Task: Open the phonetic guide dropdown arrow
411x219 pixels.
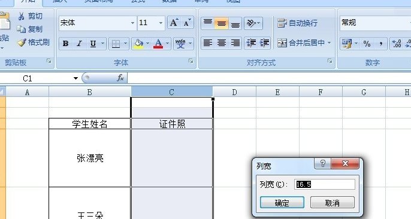Action: click(191, 44)
